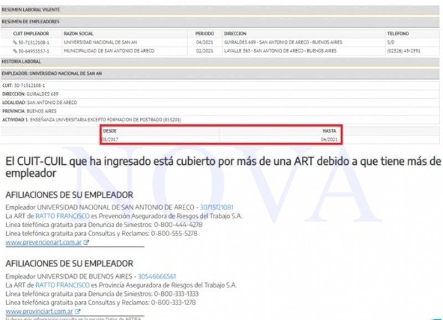Select the RESUMEN LABORAL VIGENTE header
Image resolution: width=443 pixels, height=320 pixels.
pos(220,10)
